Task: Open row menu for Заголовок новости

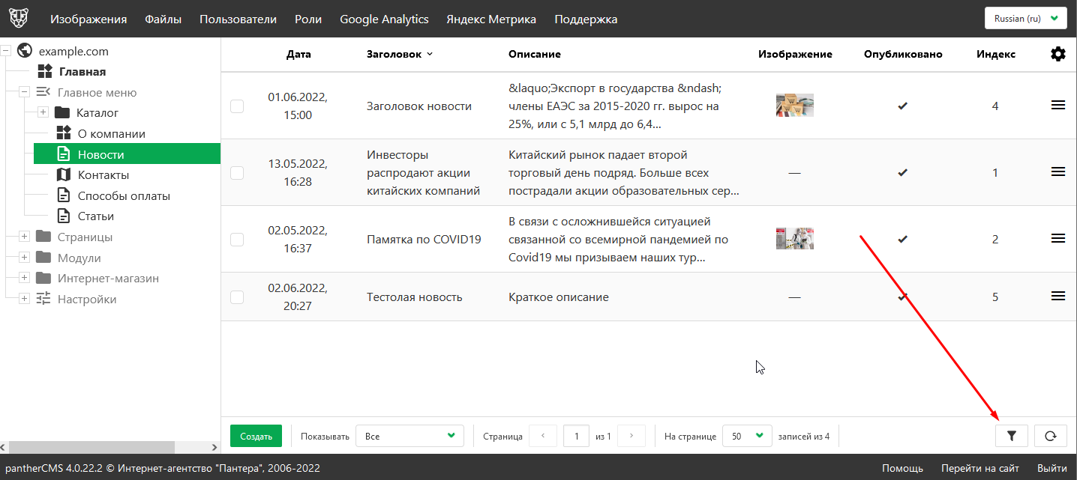Action: tap(1057, 106)
